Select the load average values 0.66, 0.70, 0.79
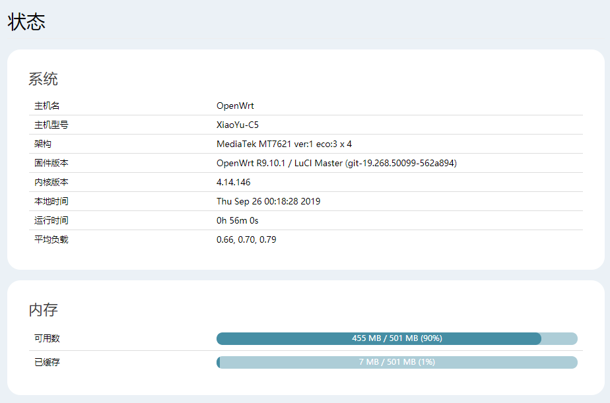 [246, 239]
